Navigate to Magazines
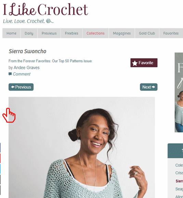The image size is (183, 198). point(122,33)
